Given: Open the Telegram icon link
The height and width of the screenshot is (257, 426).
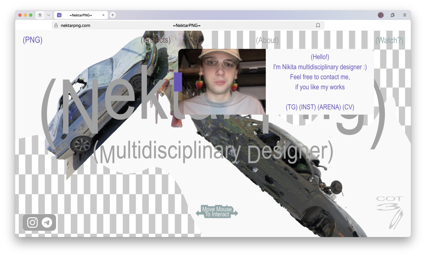Looking at the screenshot, I should [47, 222].
